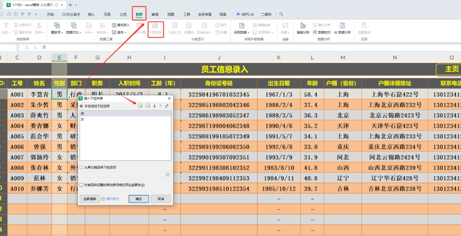This screenshot has width=461, height=236.
Task: Click the 查找录入 tool
Action: [x=121, y=25]
